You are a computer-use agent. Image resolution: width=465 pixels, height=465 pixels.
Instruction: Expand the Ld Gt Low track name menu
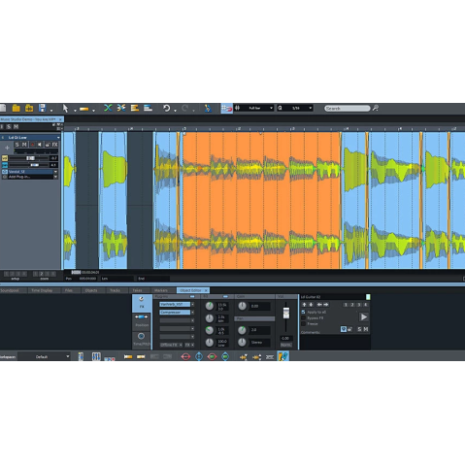58,138
